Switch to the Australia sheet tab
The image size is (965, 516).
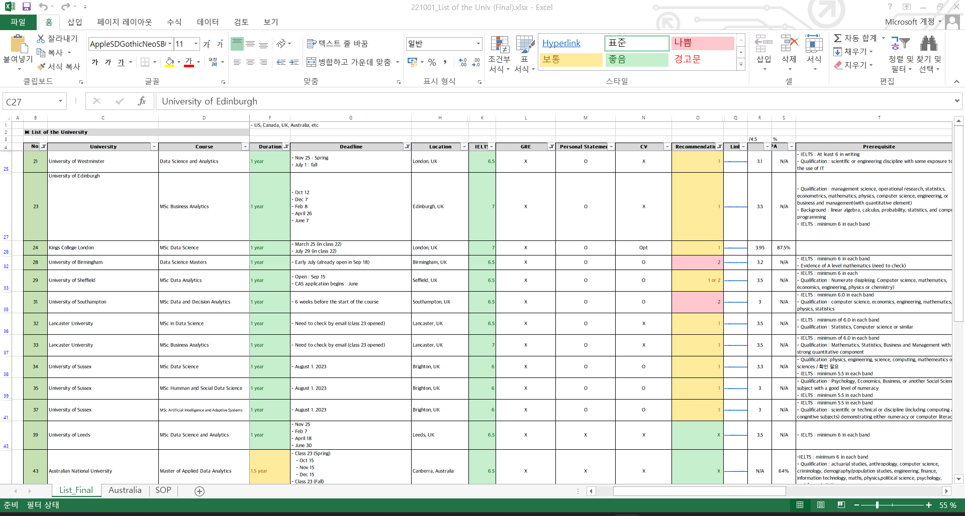[125, 490]
